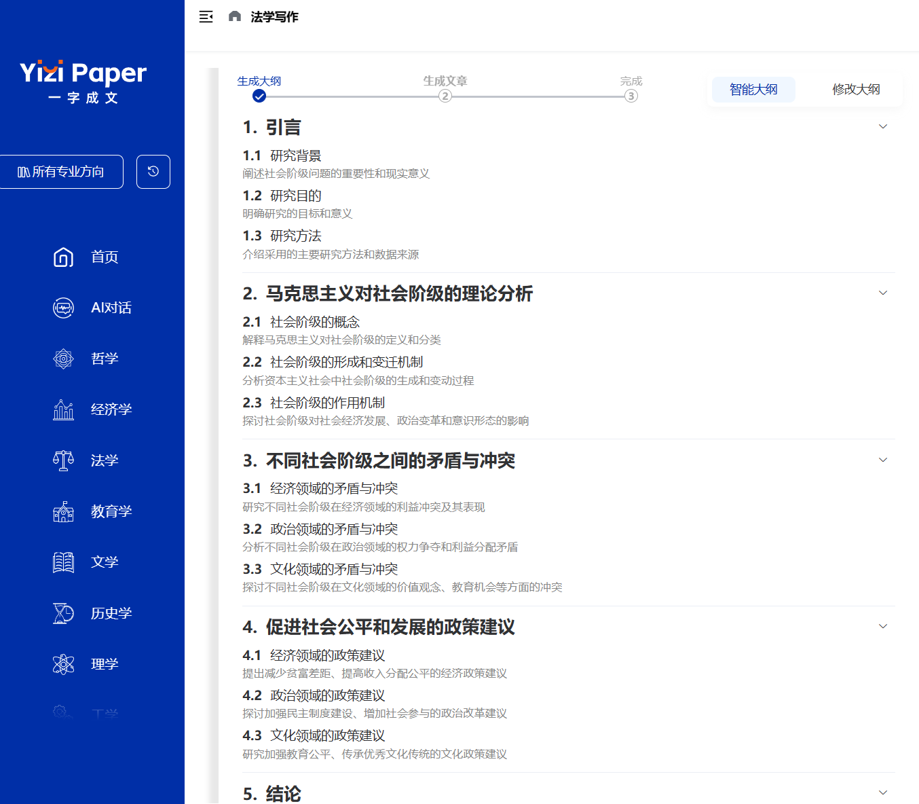Click step 2 生成文章 progress marker

pos(445,96)
